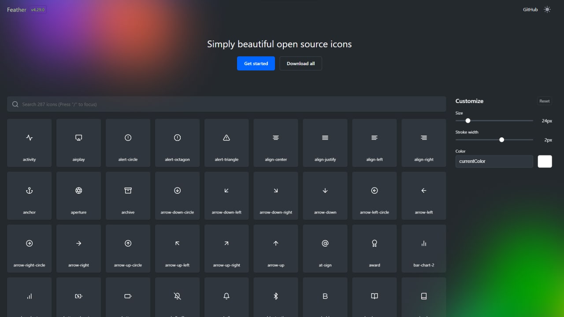The image size is (564, 317).
Task: Reset the customize settings
Action: [545, 101]
